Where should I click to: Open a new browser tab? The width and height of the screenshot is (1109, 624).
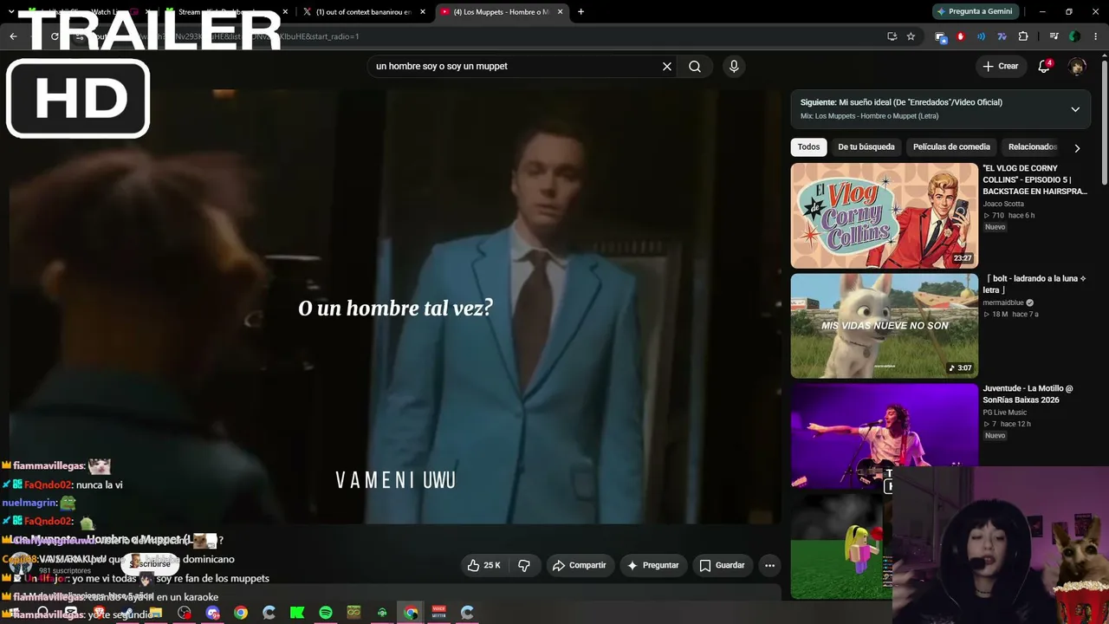click(580, 12)
